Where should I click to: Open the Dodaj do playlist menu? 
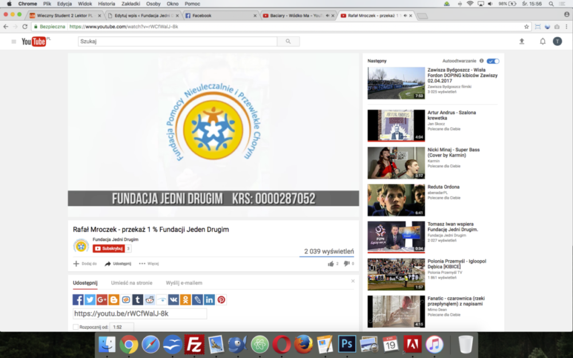coord(85,263)
